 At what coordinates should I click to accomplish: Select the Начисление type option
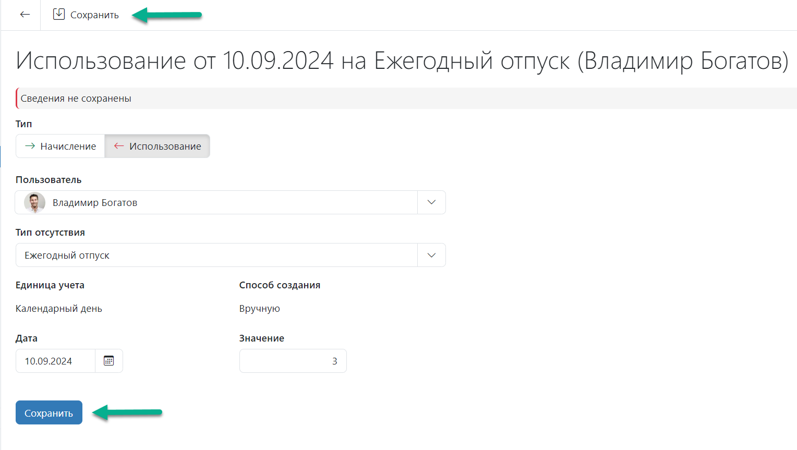[x=61, y=146]
